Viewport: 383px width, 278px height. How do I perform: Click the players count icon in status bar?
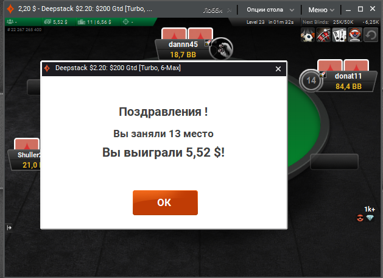[x=10, y=22]
